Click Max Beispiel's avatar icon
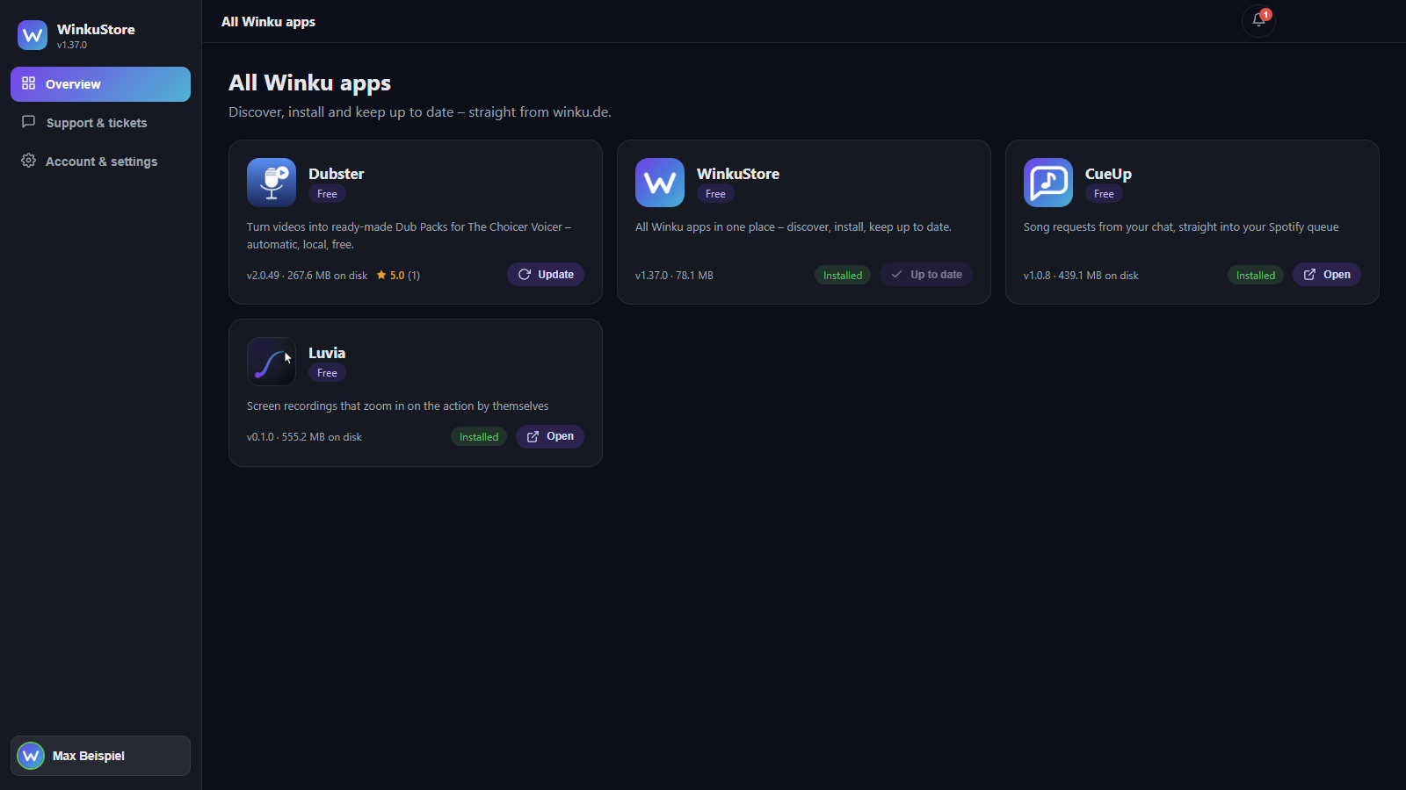Viewport: 1406px width, 790px height. [x=31, y=756]
